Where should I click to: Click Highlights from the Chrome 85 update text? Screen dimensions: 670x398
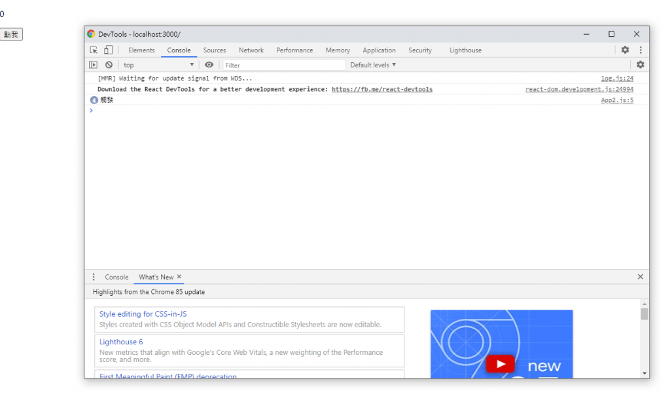point(149,292)
